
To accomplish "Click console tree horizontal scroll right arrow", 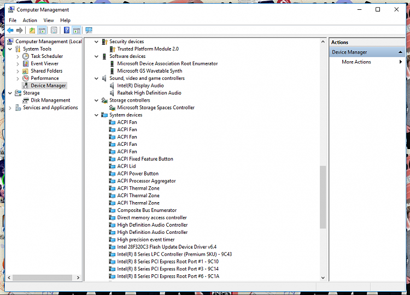I will [78, 278].
